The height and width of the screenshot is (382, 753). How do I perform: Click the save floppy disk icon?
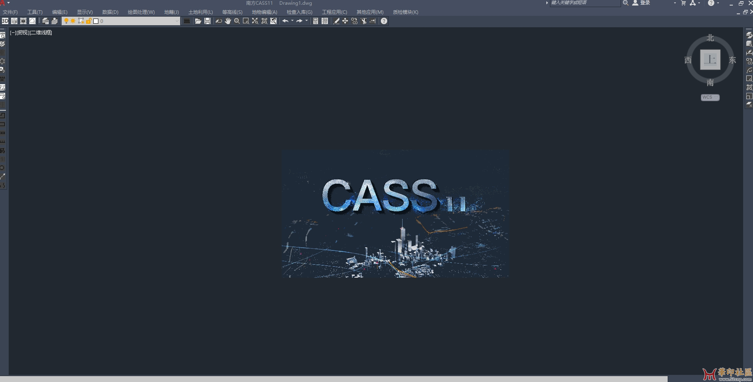(x=207, y=21)
